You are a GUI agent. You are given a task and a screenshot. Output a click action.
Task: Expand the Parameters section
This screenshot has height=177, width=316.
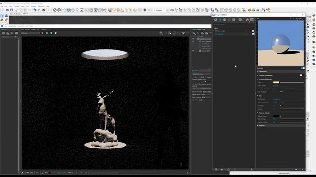[x=258, y=71]
